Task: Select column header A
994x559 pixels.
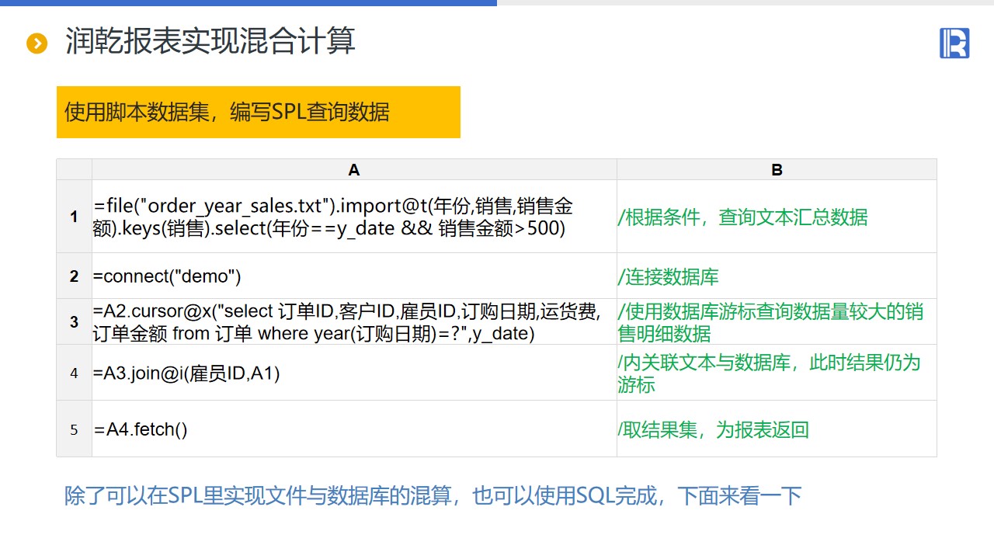Action: point(354,170)
